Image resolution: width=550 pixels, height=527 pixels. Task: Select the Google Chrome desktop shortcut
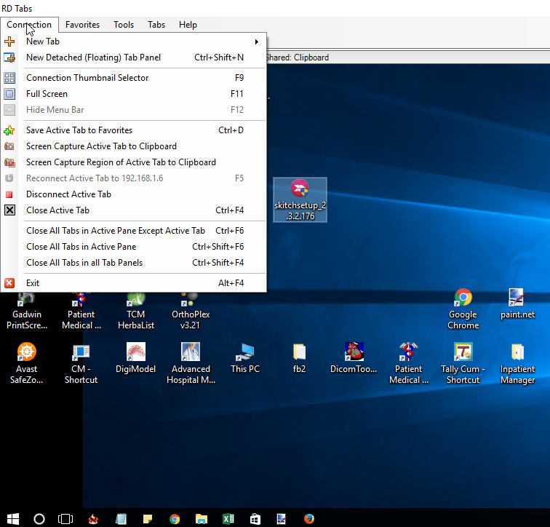coord(463,309)
